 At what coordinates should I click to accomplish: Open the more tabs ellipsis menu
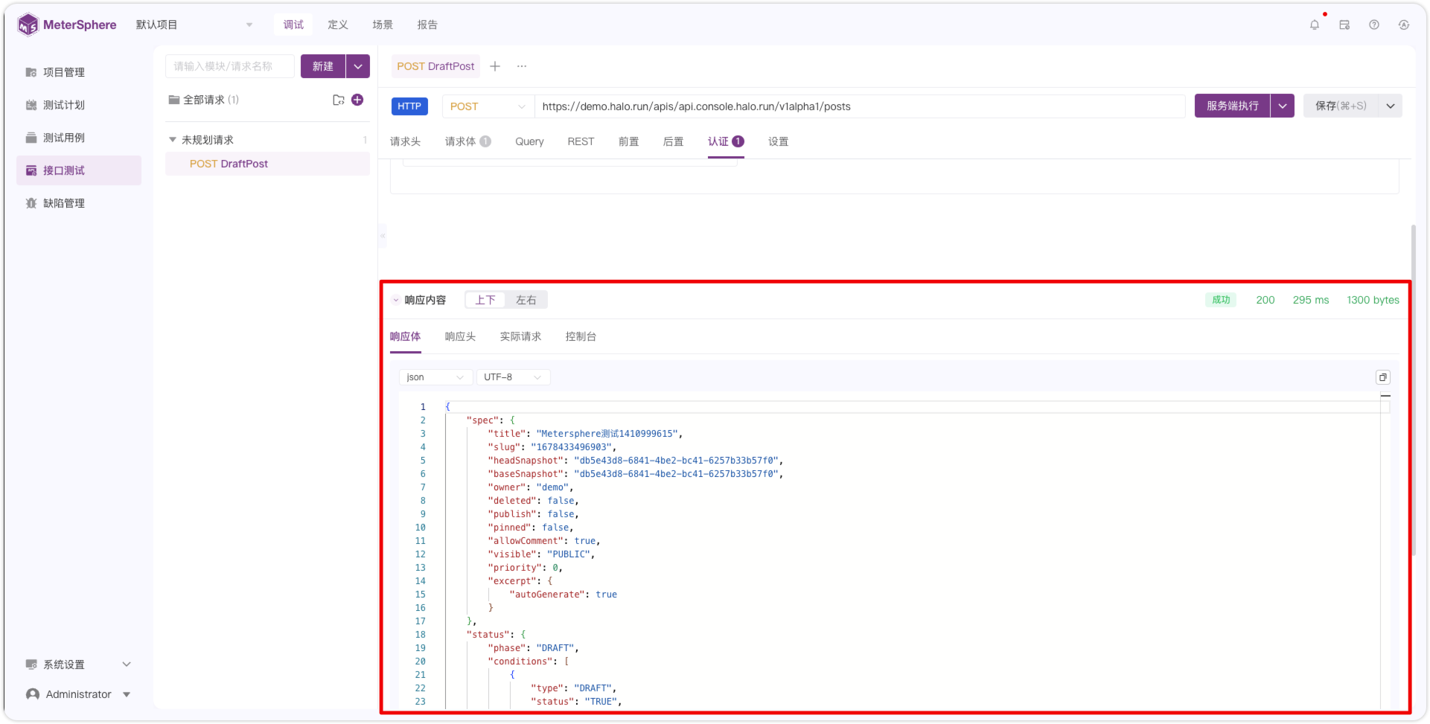coord(522,66)
